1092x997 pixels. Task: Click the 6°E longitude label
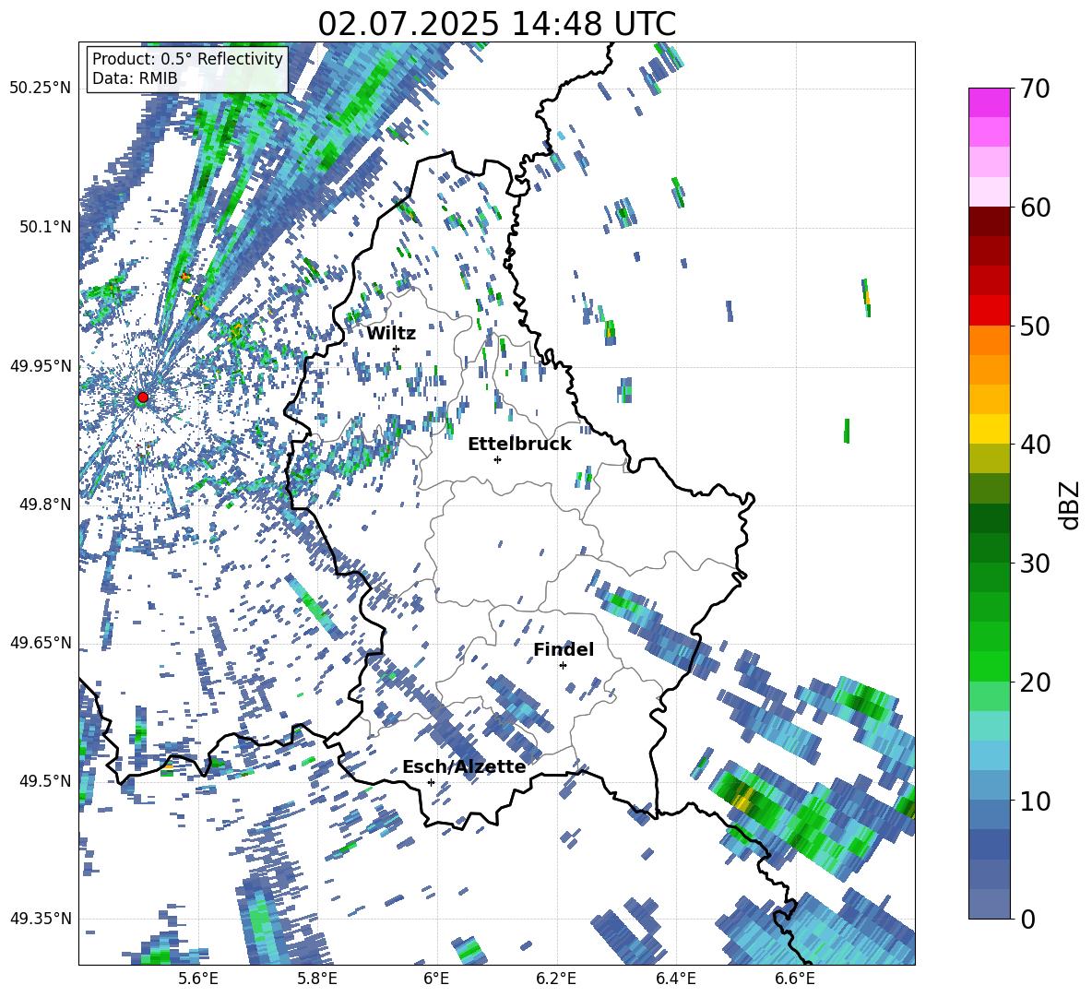tap(436, 979)
